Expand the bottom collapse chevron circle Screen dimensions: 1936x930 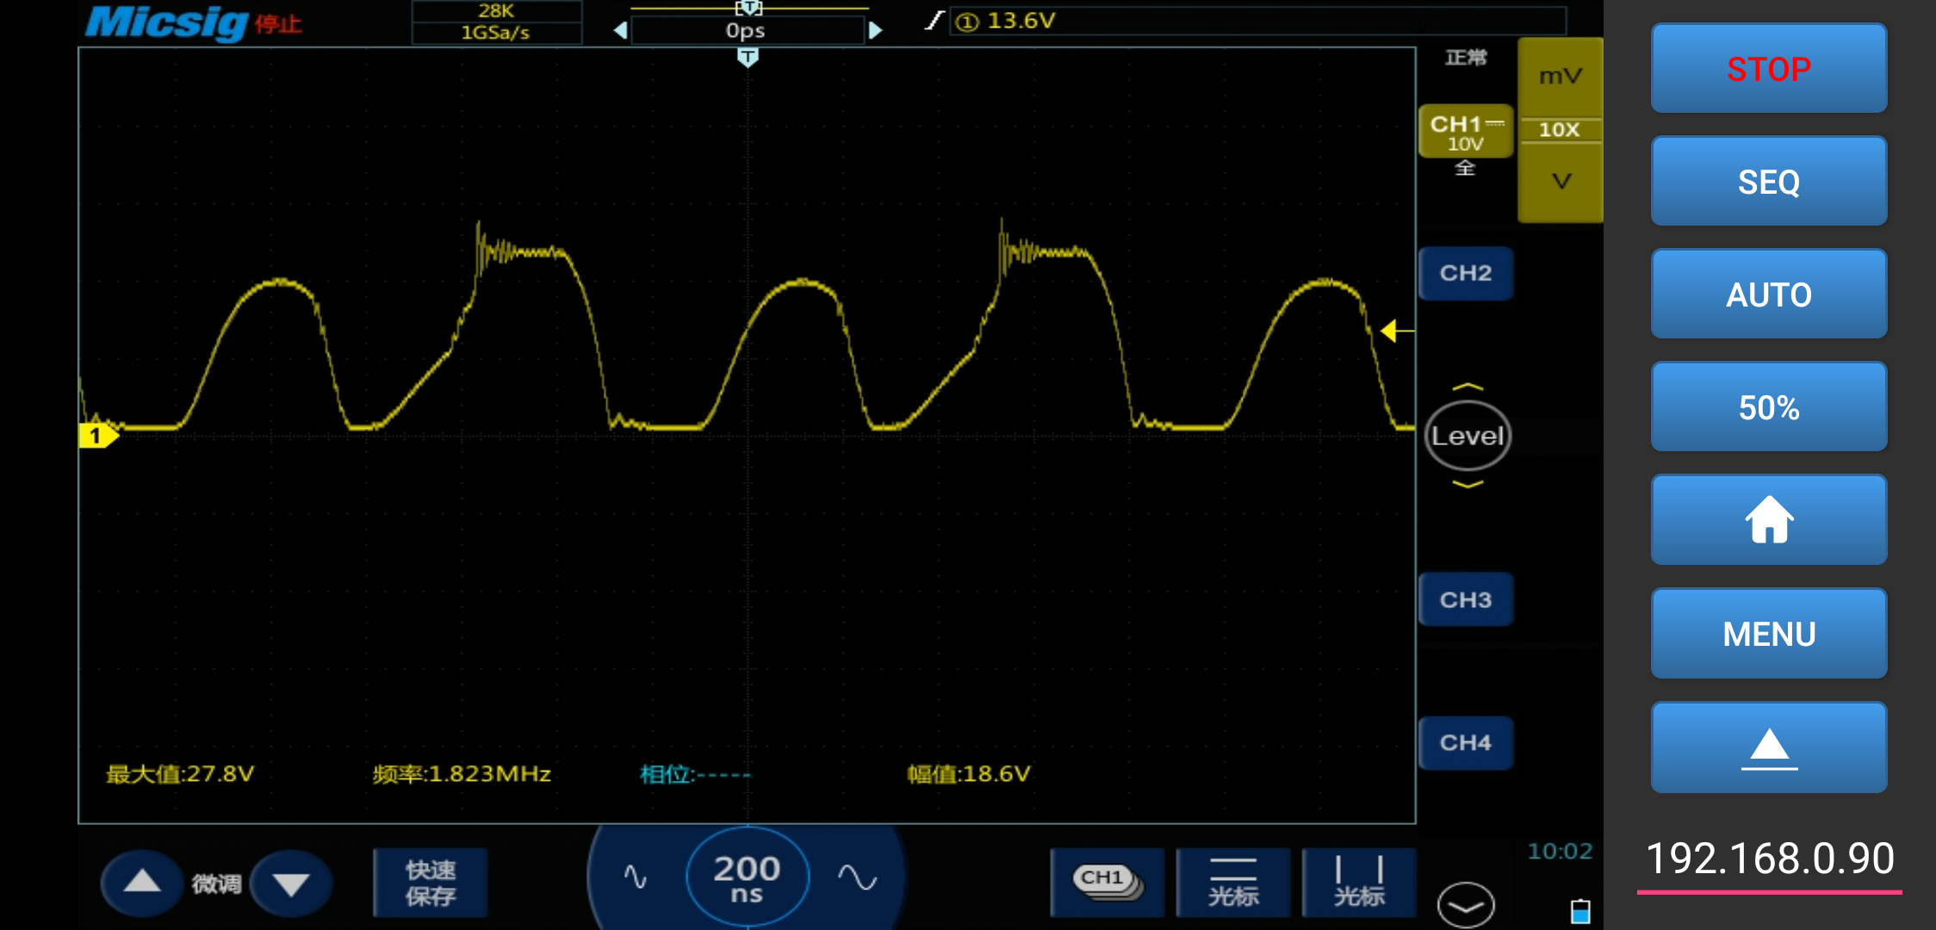pyautogui.click(x=1465, y=905)
